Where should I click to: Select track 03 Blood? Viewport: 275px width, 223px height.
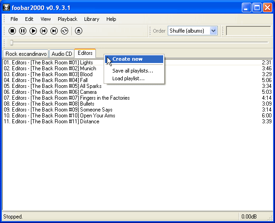click(137, 74)
